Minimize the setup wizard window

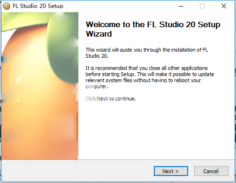pos(181,6)
